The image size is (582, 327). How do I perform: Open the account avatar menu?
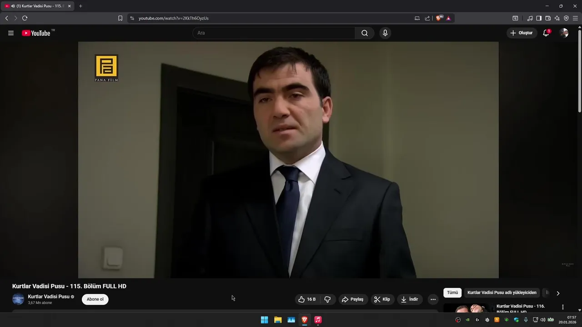pyautogui.click(x=564, y=33)
